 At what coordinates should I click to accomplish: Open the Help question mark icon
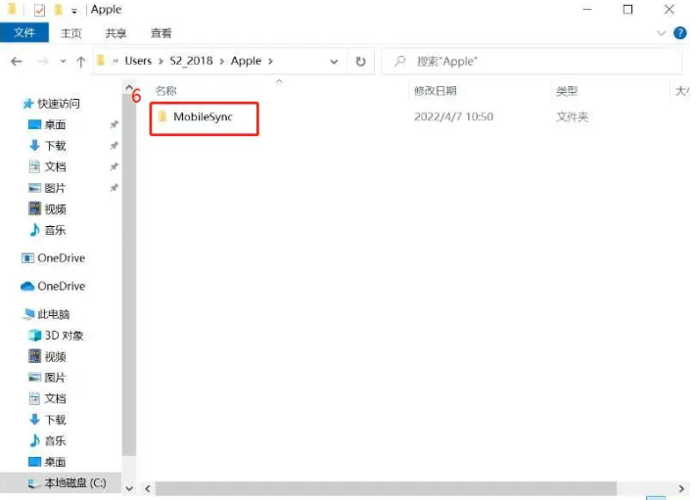click(x=679, y=33)
